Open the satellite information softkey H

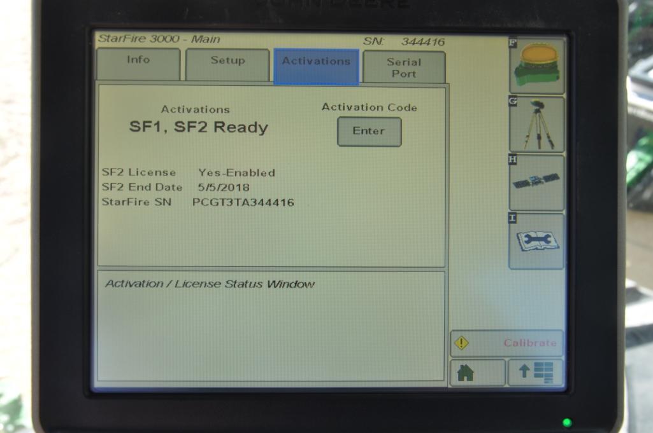click(x=537, y=182)
